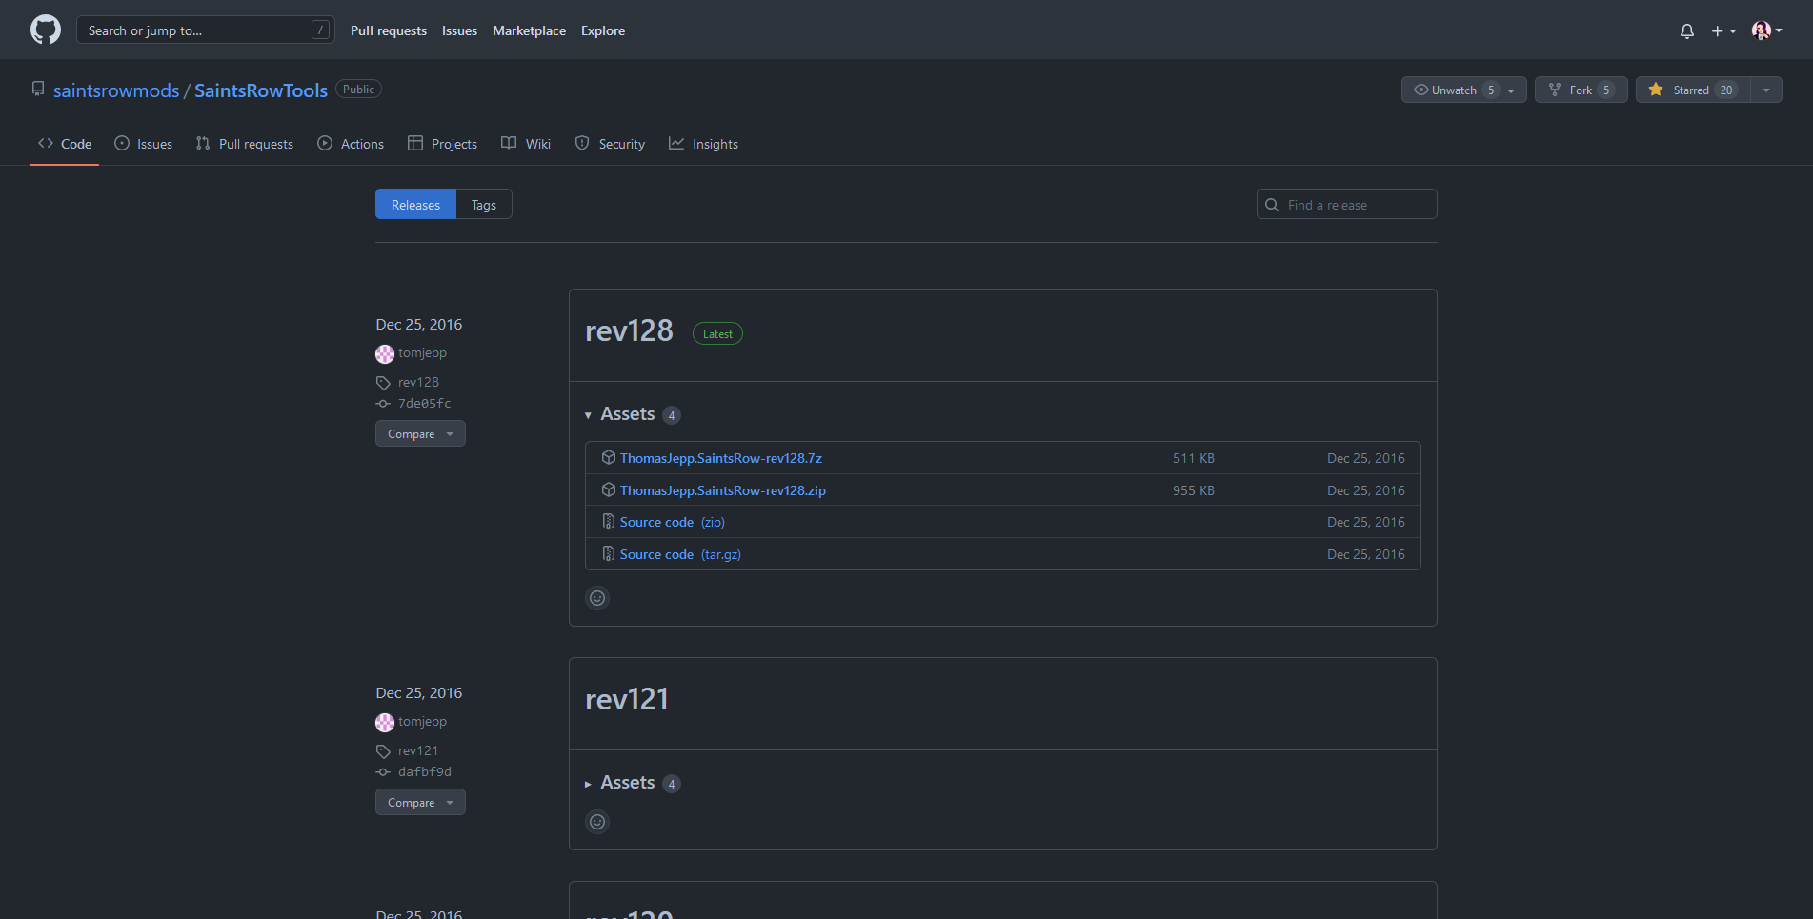The height and width of the screenshot is (919, 1813).
Task: Click the tag icon beside rev128
Action: pyautogui.click(x=383, y=383)
